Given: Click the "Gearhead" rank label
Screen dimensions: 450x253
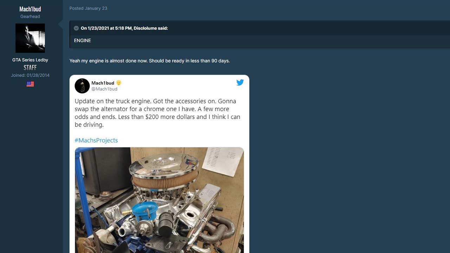Looking at the screenshot, I should pyautogui.click(x=30, y=17).
